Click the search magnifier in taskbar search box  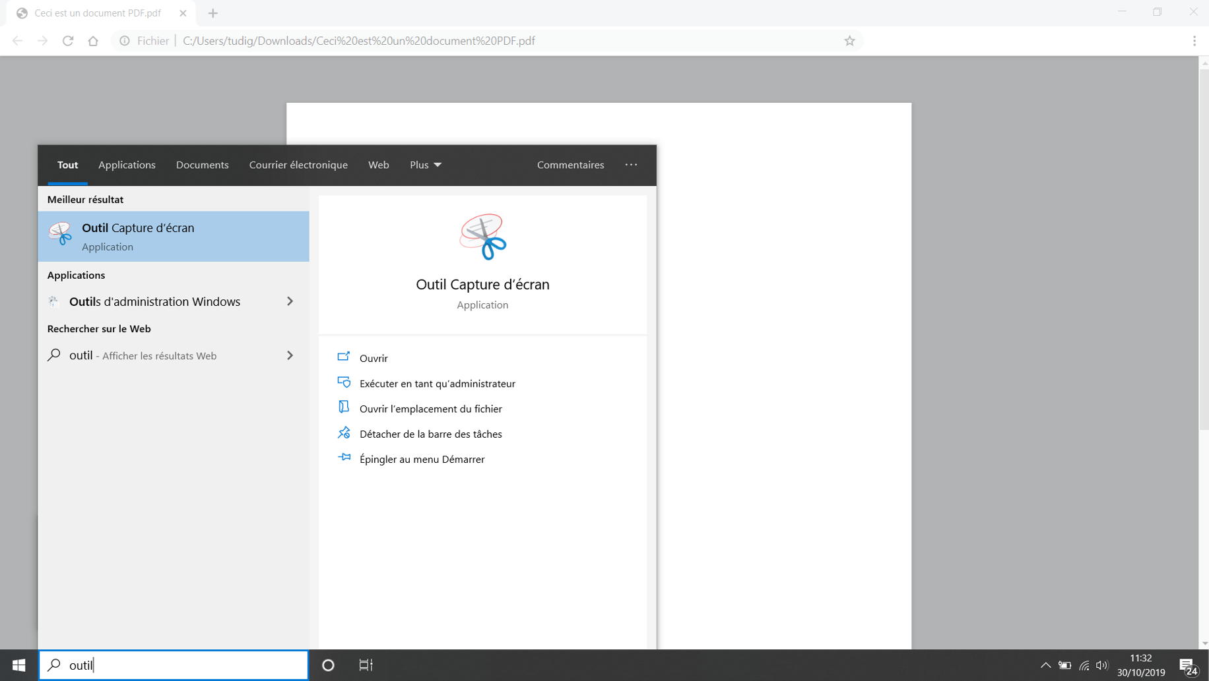point(55,665)
